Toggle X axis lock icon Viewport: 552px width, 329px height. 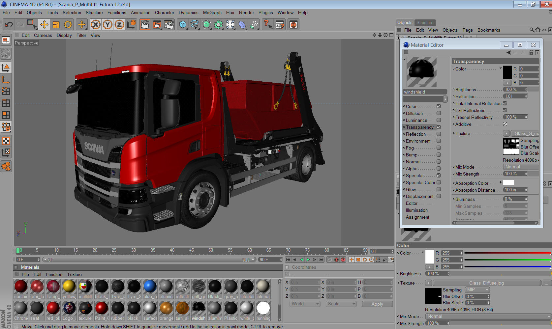[x=96, y=24]
